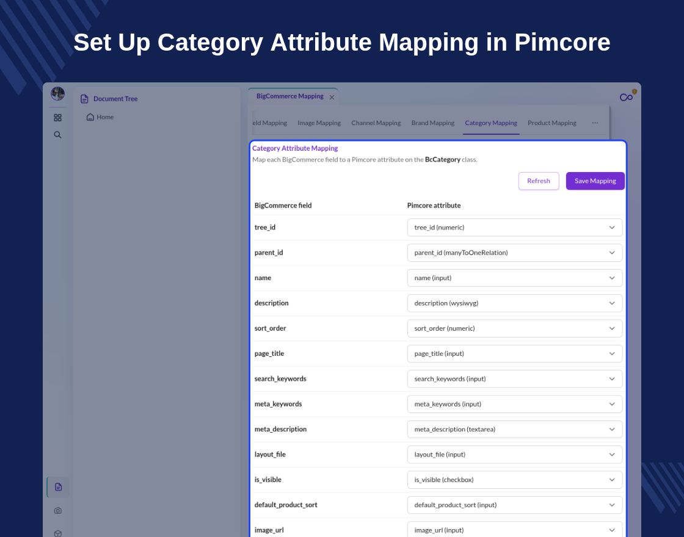Expand the page_title (input) dropdown
The image size is (684, 537).
515,353
